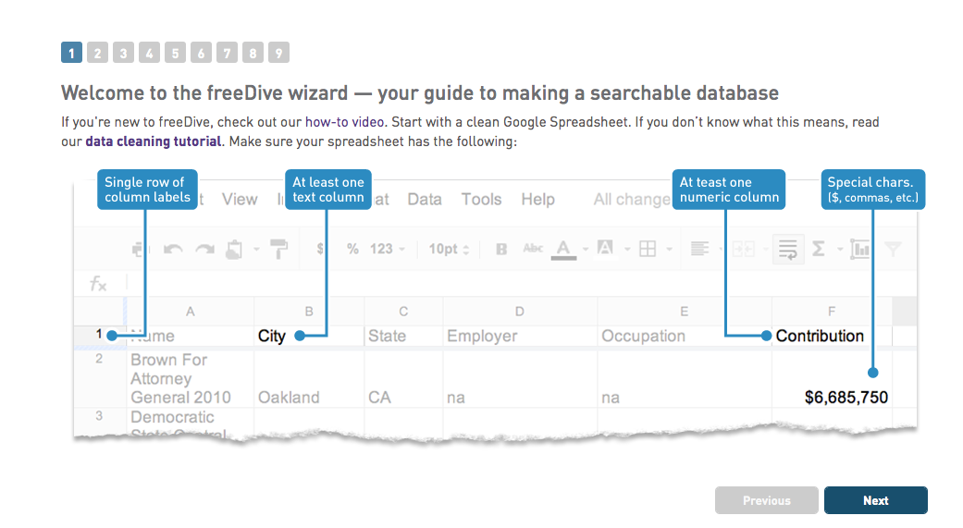This screenshot has height=528, width=963.
Task: Click the undo arrow icon
Action: pos(172,249)
